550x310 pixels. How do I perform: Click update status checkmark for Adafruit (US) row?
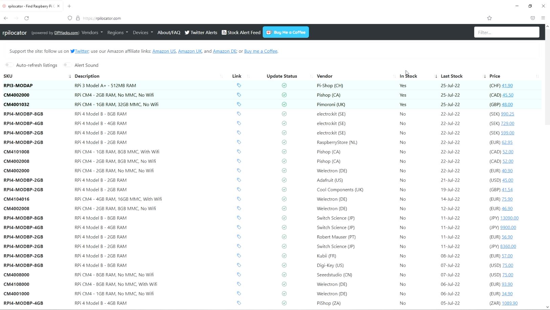(x=284, y=180)
